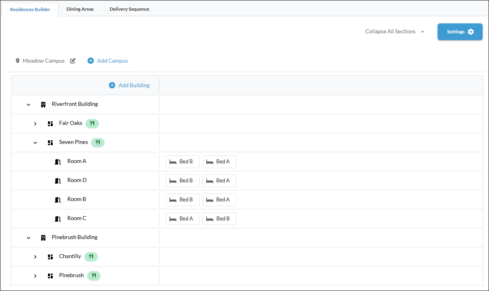Go to the Delivery Sequence tab

(129, 9)
